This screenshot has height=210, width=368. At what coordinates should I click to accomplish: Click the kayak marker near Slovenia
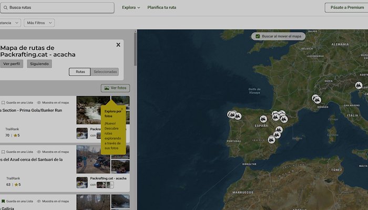coord(359,85)
